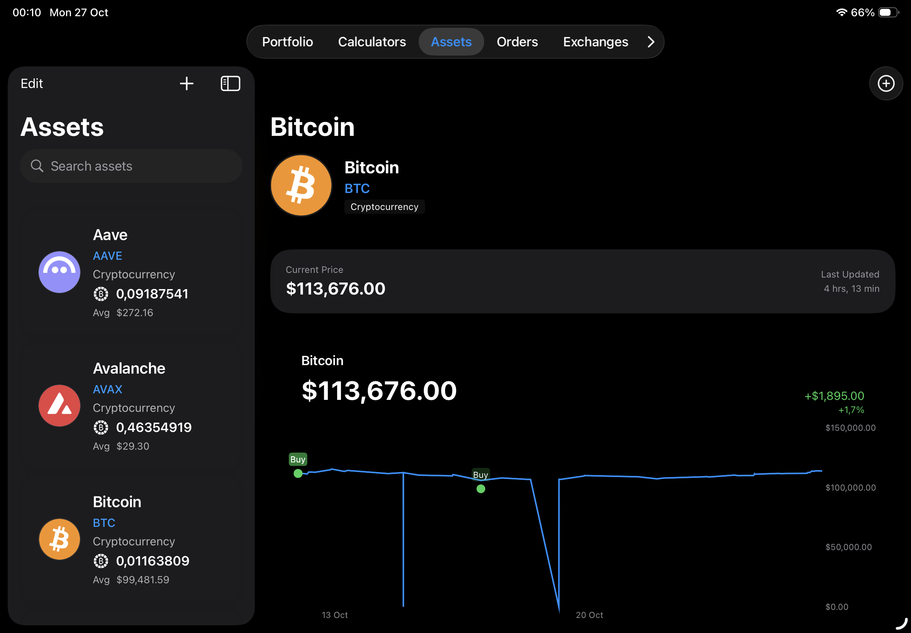Open the add asset plus icon in sidebar
911x633 pixels.
[x=187, y=83]
